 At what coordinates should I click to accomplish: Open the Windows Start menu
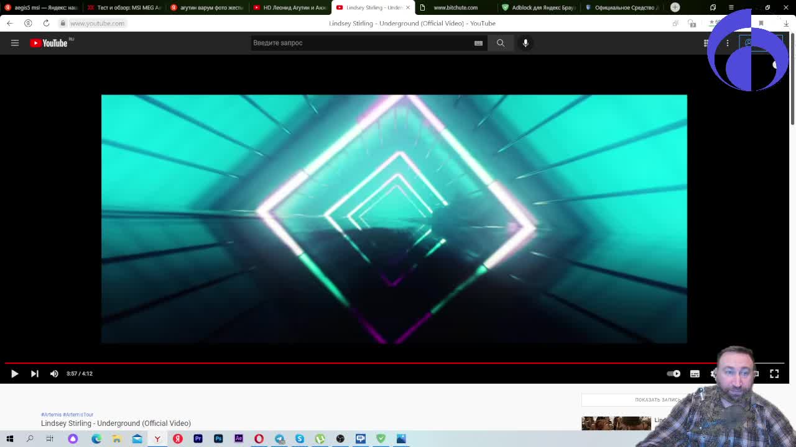[x=9, y=439]
